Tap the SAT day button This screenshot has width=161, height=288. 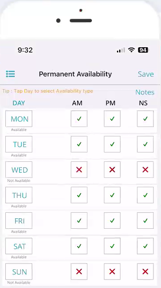click(x=19, y=246)
